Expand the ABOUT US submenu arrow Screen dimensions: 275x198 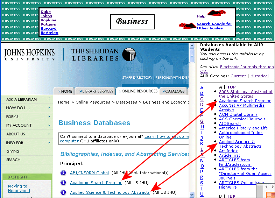[x=49, y=134]
